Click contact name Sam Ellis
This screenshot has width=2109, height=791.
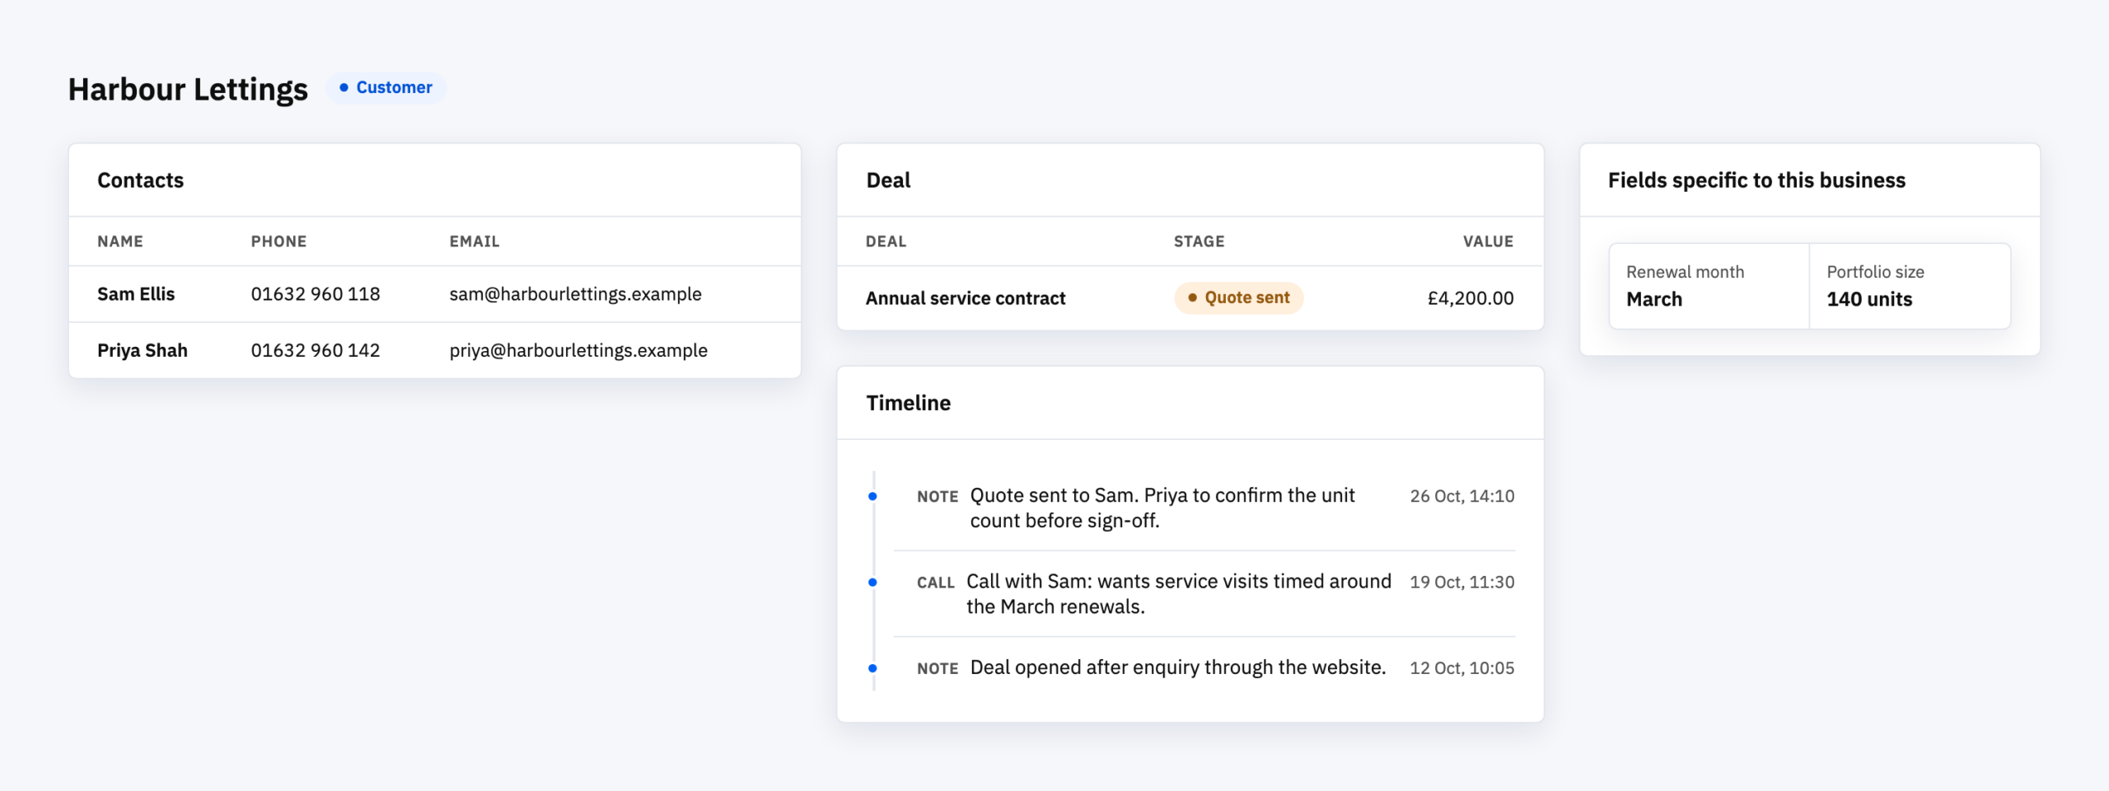click(136, 294)
